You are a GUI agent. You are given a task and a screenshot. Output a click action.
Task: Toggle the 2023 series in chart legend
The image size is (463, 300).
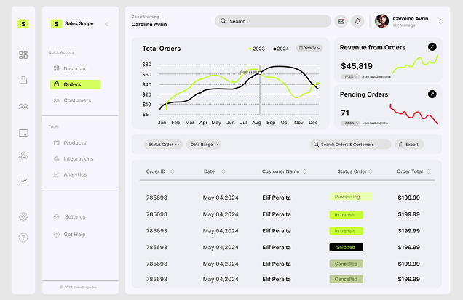coord(258,49)
